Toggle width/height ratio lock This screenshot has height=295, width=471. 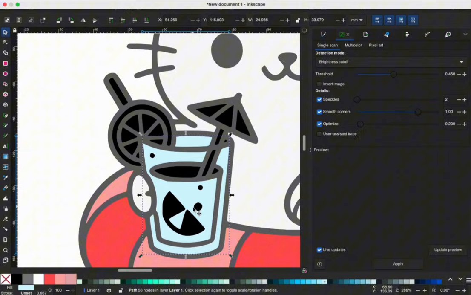[297, 20]
